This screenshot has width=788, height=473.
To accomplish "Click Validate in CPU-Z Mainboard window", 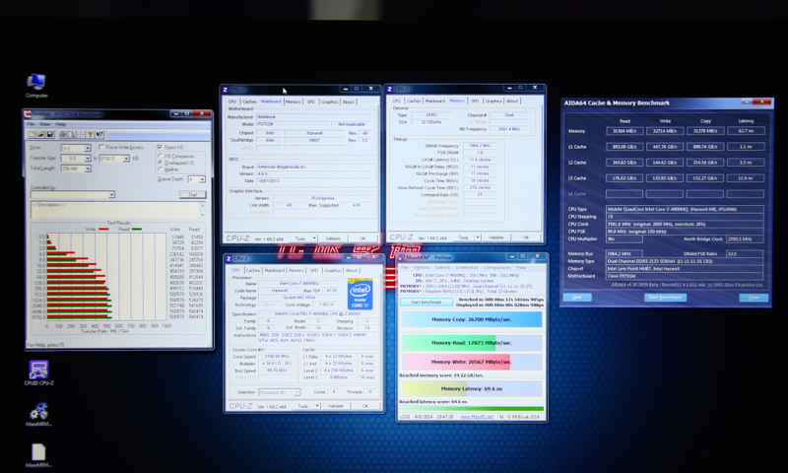I will pos(333,238).
